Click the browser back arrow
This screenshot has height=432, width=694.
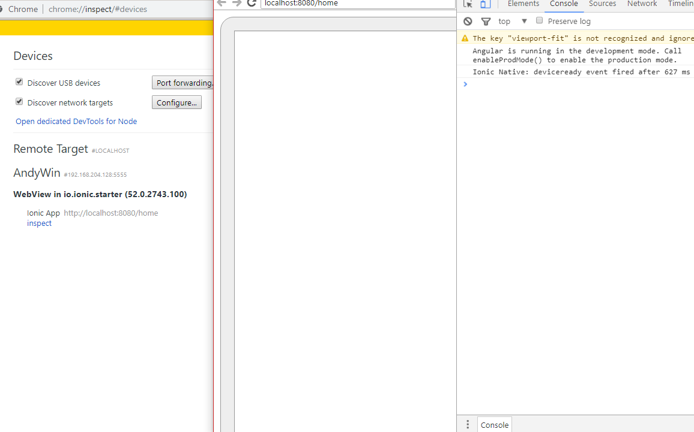point(222,4)
